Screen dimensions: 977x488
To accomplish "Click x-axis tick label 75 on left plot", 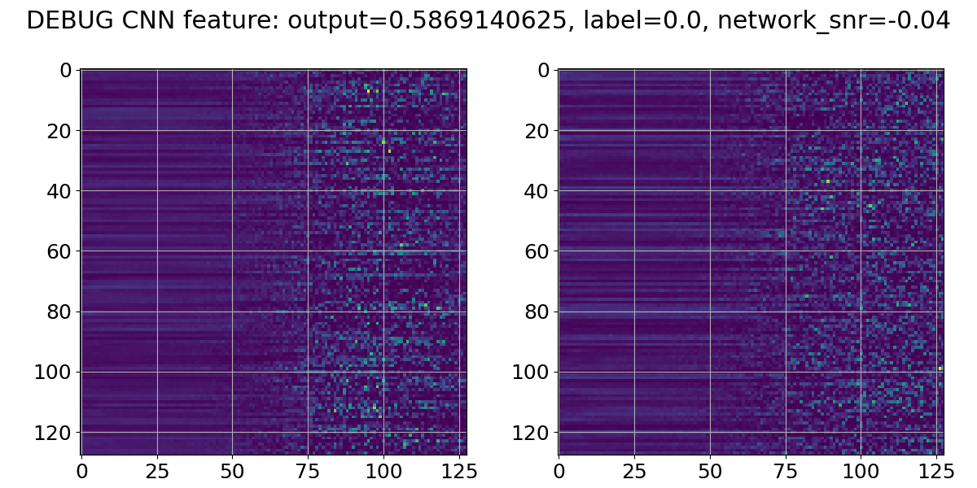I will (308, 471).
